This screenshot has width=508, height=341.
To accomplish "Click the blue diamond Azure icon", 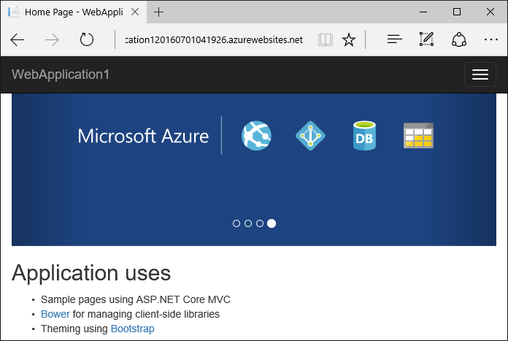I will pyautogui.click(x=310, y=136).
